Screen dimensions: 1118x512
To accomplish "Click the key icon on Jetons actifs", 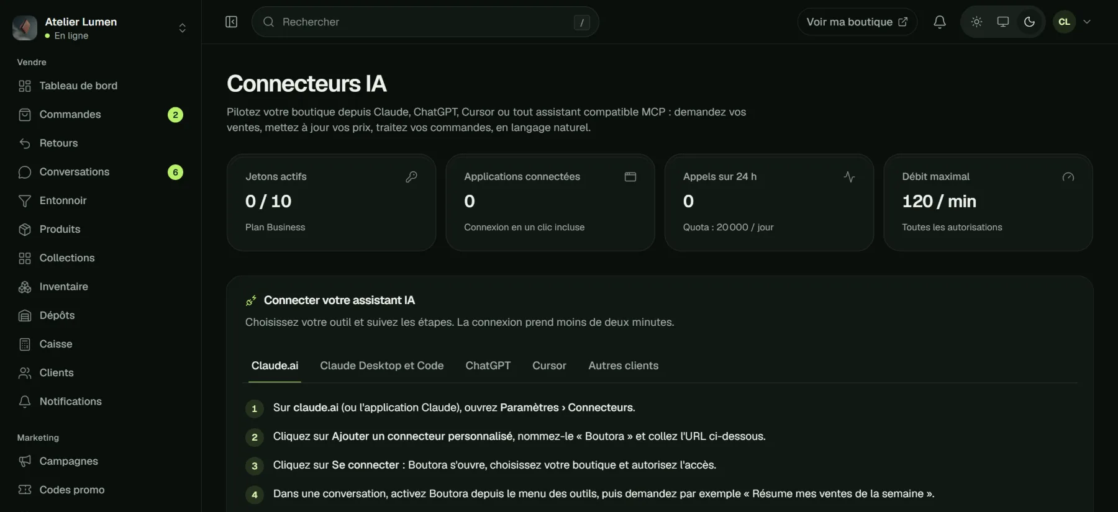I will pos(411,177).
